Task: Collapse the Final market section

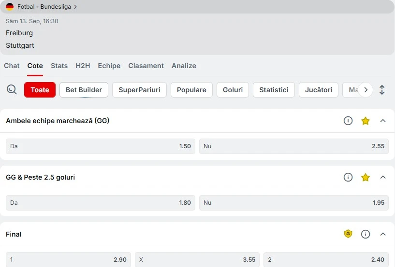Action: 383,234
